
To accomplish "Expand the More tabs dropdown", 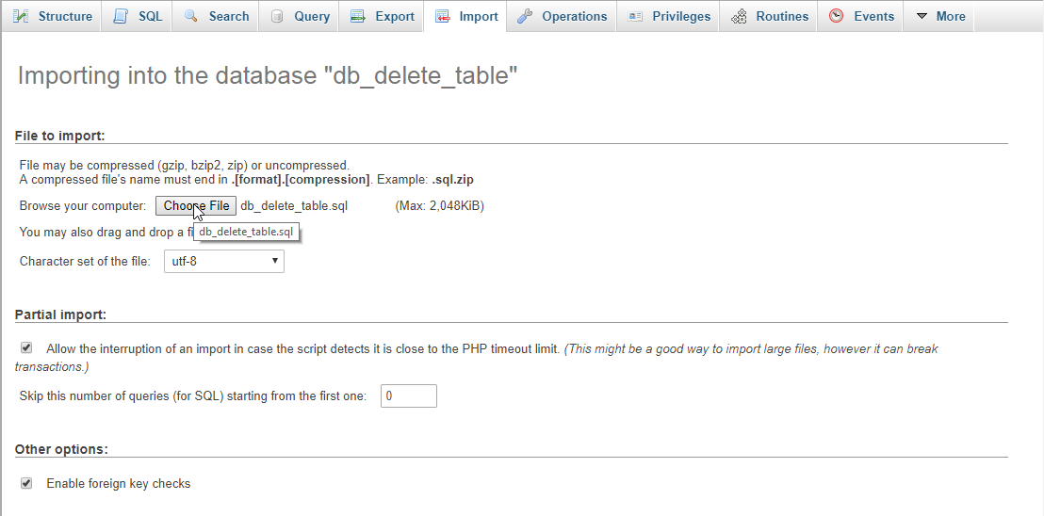I will click(939, 16).
